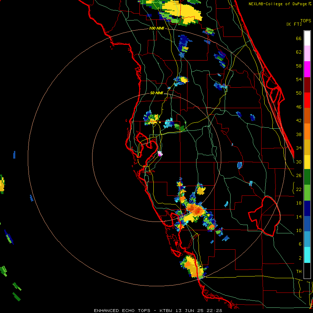Select the magenta legend swatch
The image size is (313, 313).
pos(307,69)
